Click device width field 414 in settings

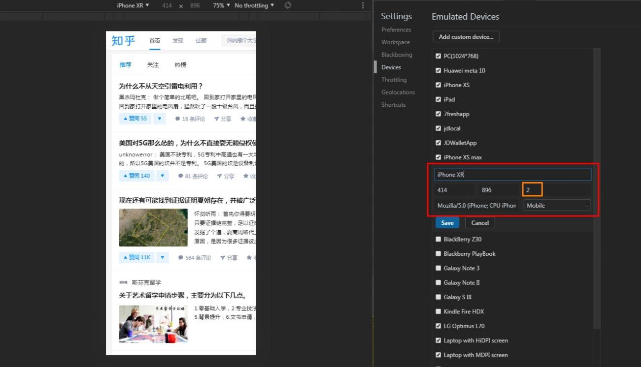click(454, 190)
